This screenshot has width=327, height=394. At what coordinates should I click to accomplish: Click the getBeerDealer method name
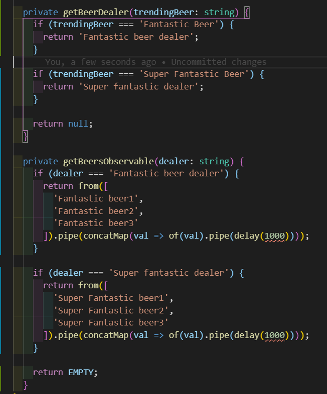96,13
